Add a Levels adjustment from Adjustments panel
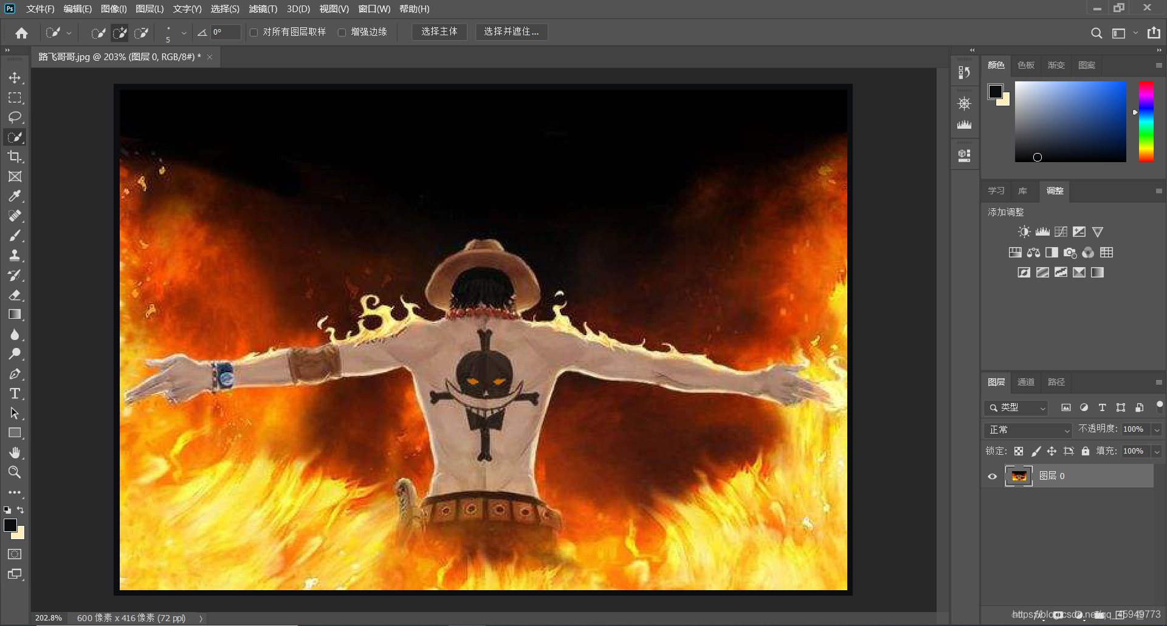1167x626 pixels. (1042, 232)
